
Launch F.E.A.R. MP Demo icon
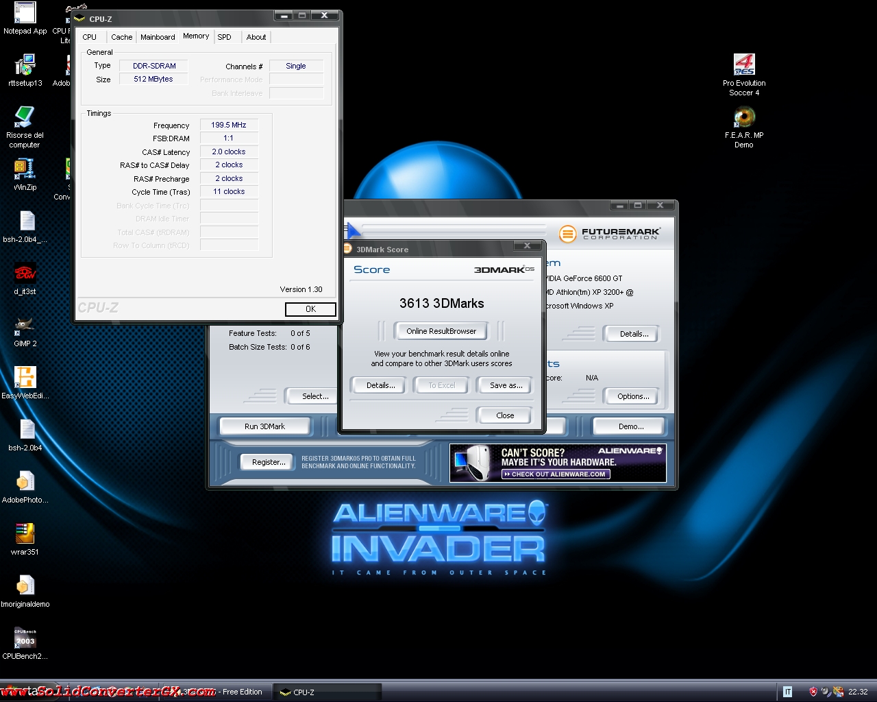coord(744,128)
